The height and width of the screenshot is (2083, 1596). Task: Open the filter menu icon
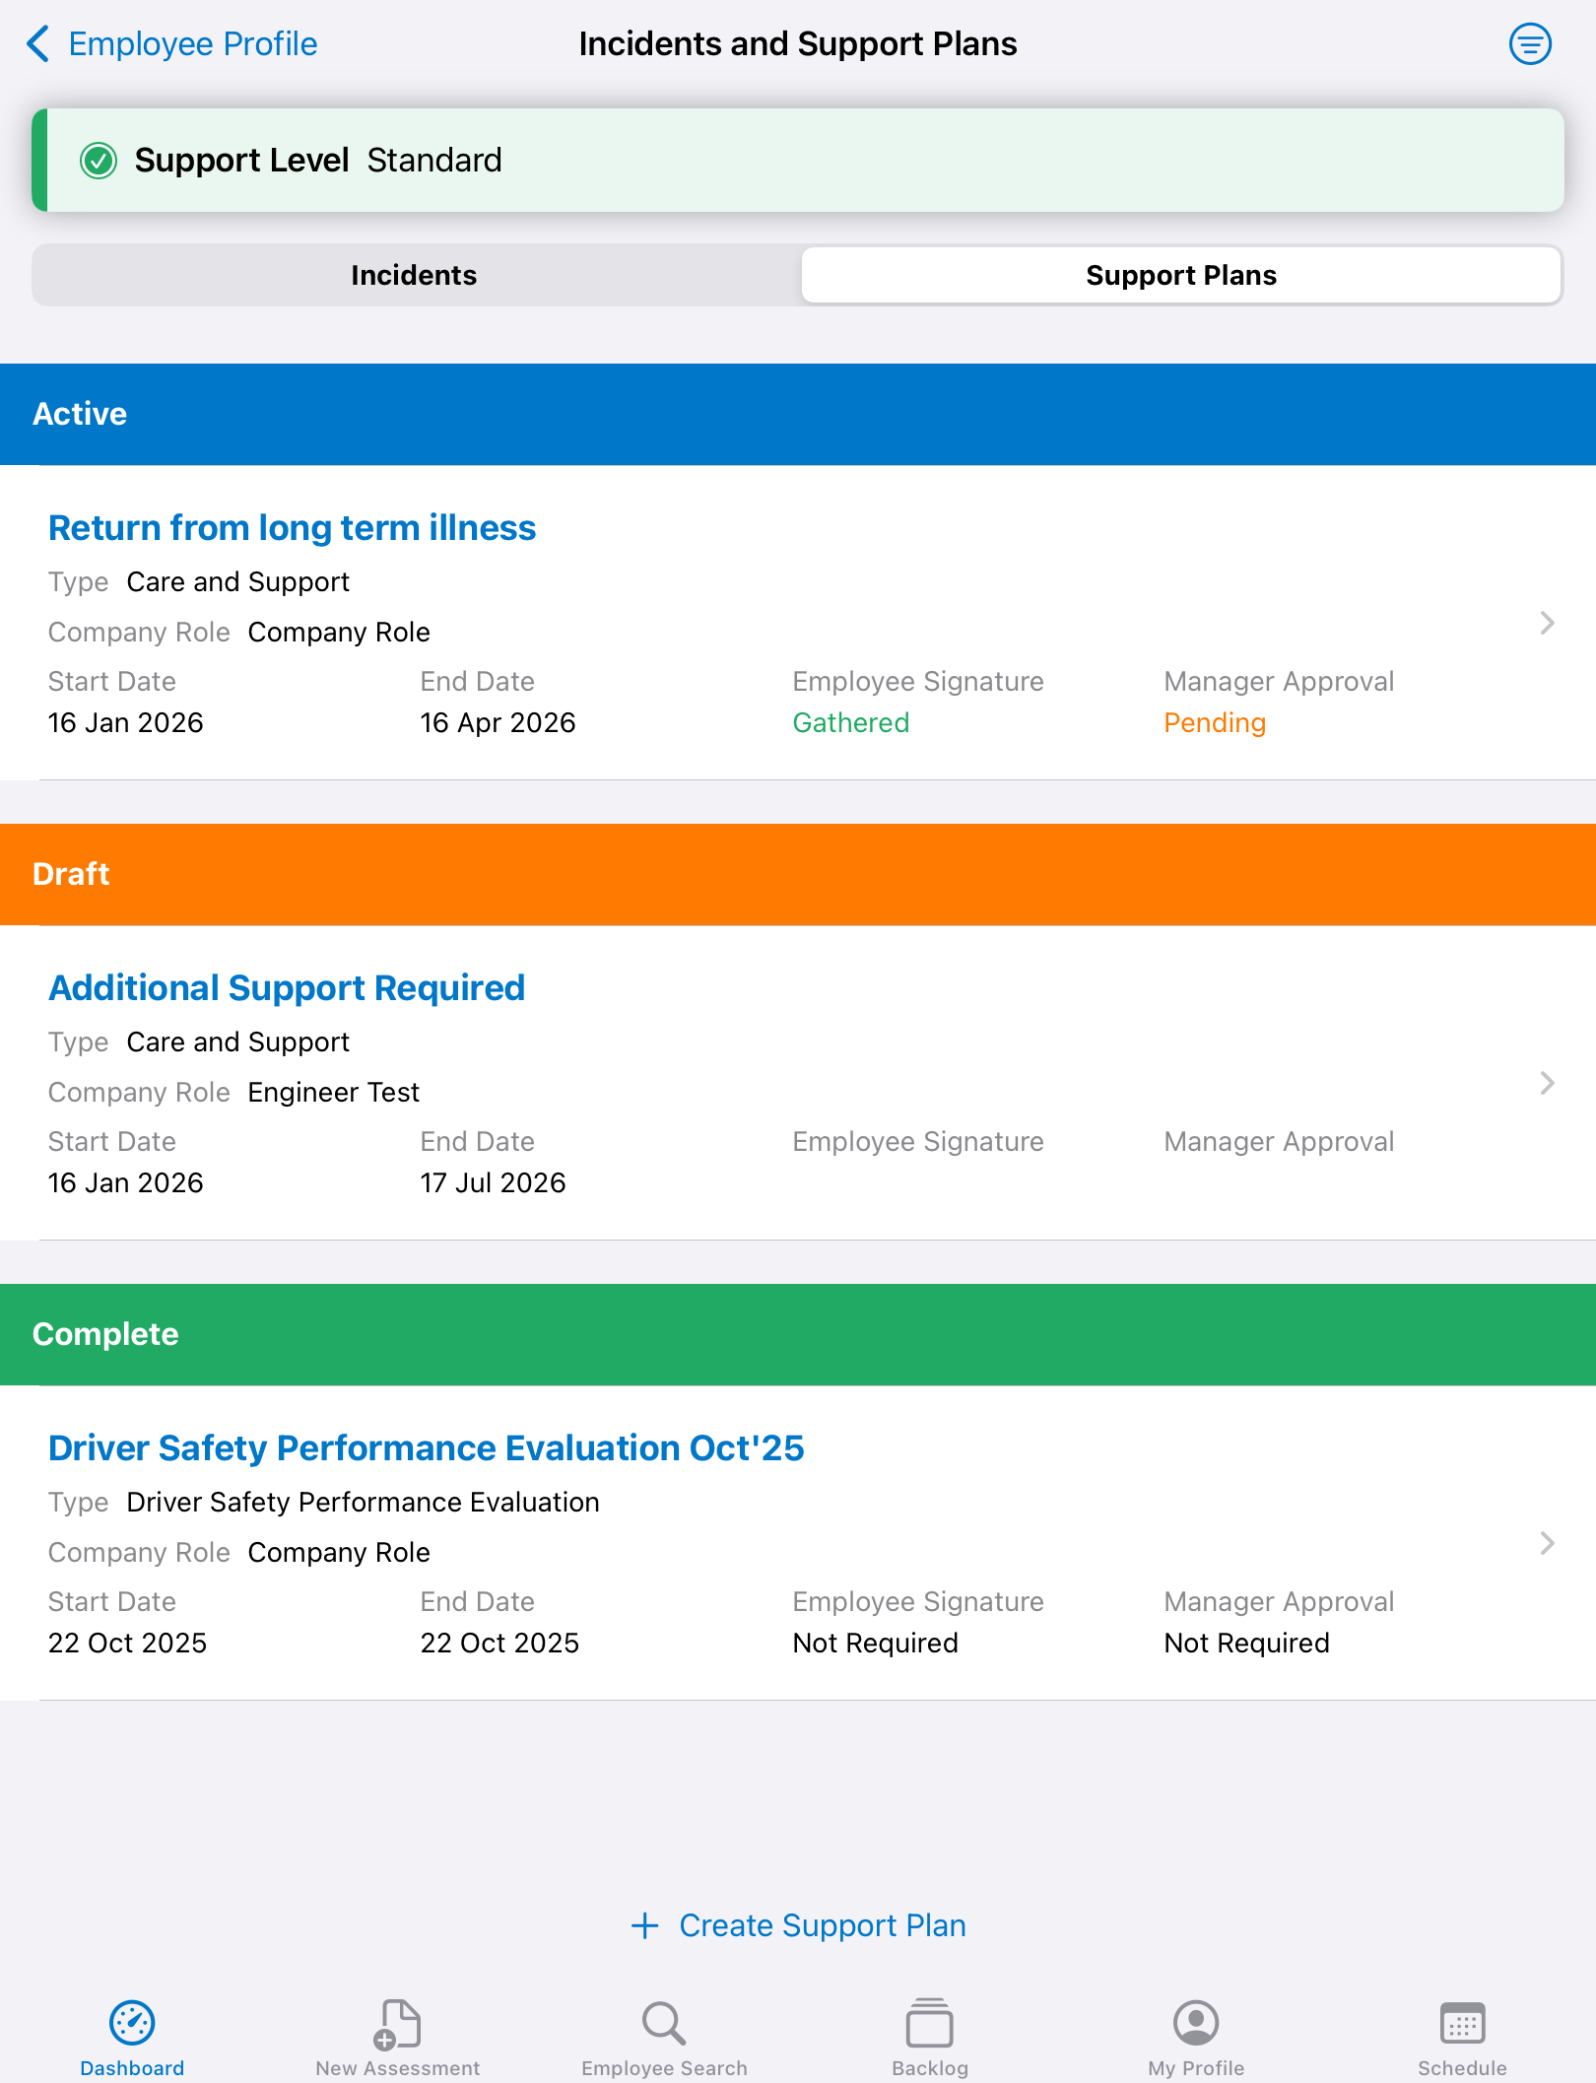[1530, 44]
